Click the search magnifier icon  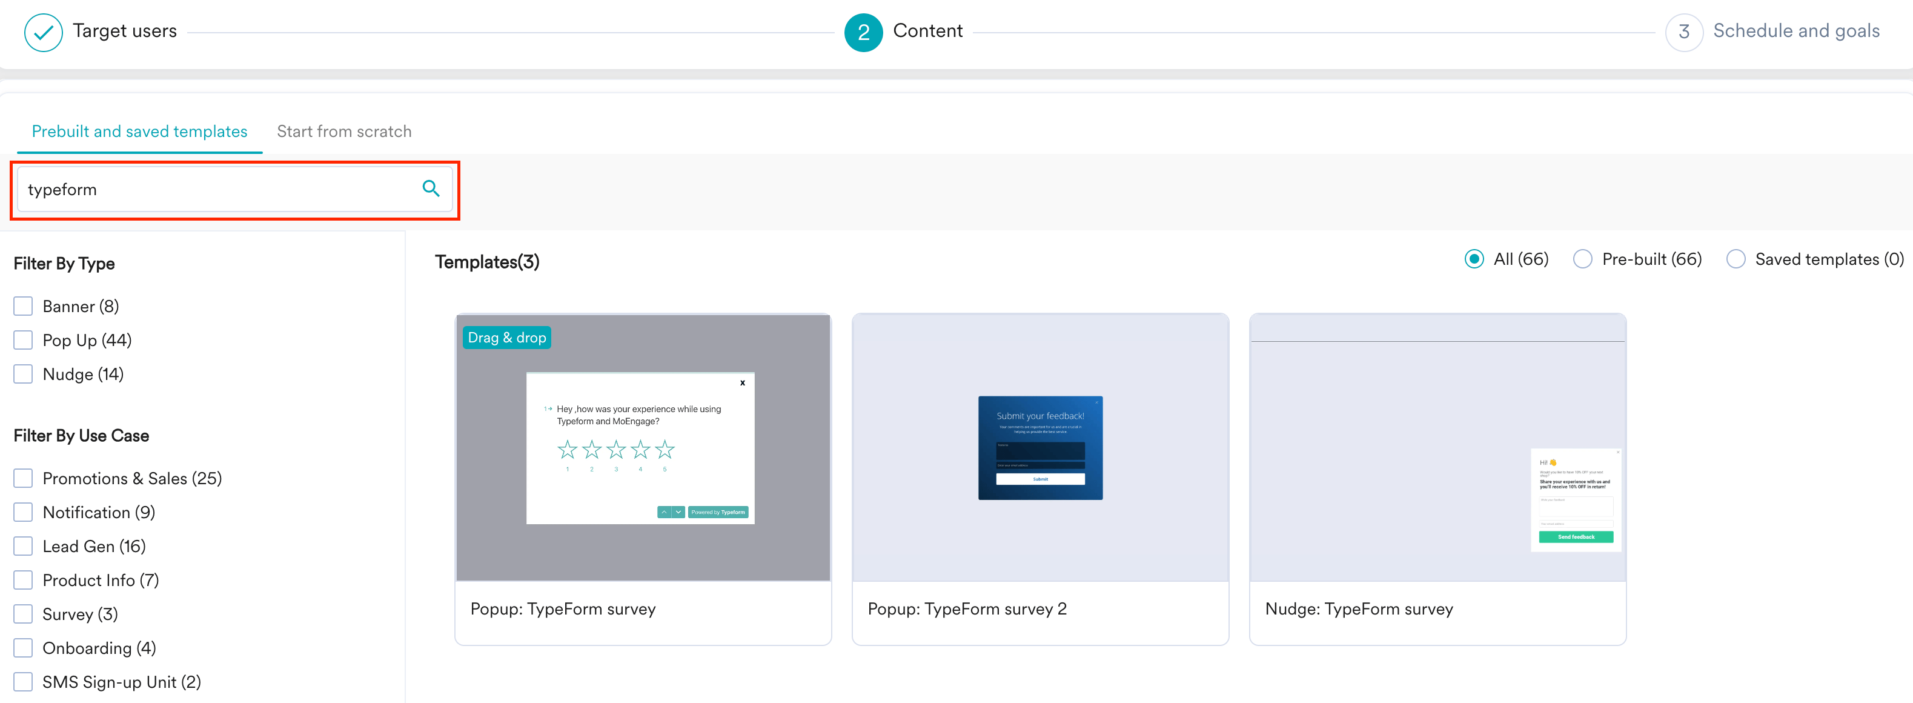431,188
